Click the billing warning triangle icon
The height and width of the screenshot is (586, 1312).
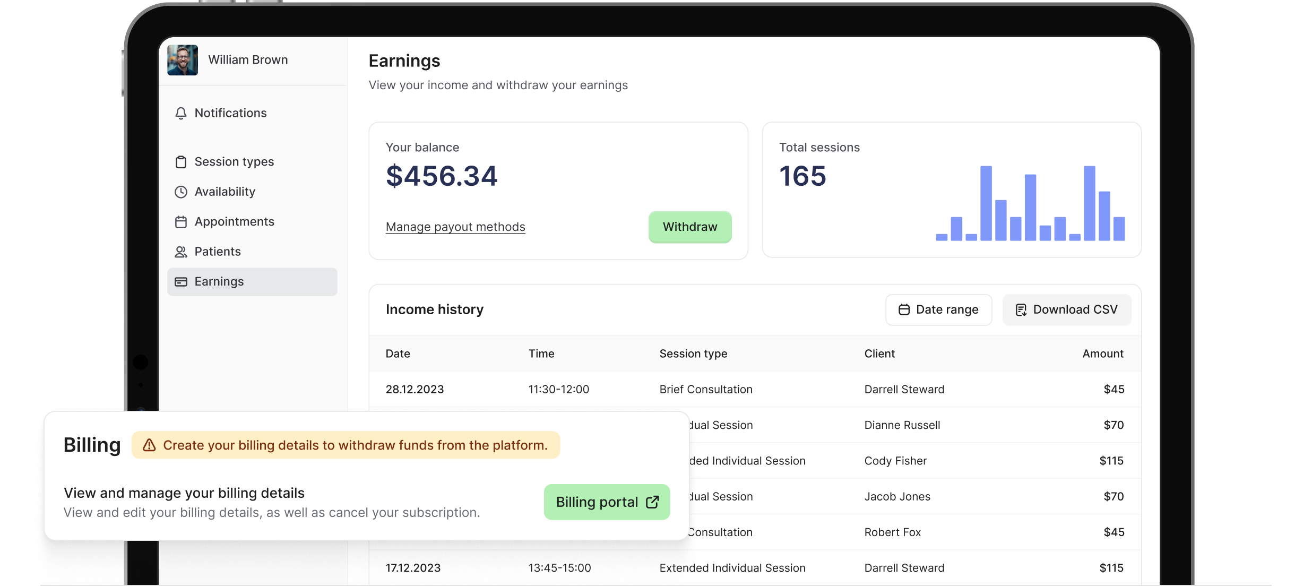pyautogui.click(x=149, y=445)
